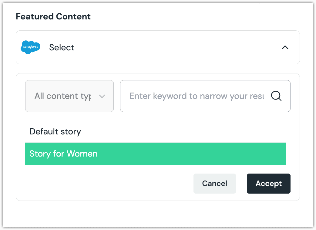
Task: Select the "Default story" entry
Action: (55, 131)
